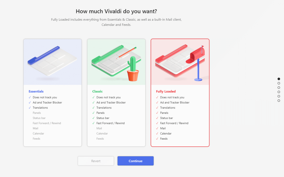This screenshot has height=177, width=284.
Task: Click the green checkmark beside Status bar
Action: pyautogui.click(x=93, y=118)
